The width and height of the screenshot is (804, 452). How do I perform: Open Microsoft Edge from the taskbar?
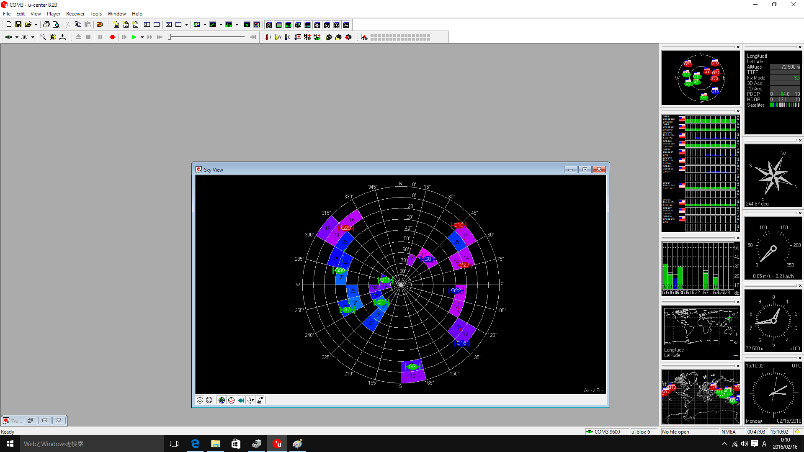[x=195, y=444]
